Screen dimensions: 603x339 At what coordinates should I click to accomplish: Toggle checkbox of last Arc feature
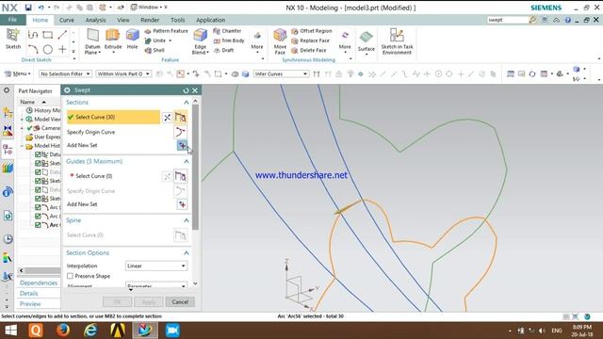pyautogui.click(x=38, y=225)
